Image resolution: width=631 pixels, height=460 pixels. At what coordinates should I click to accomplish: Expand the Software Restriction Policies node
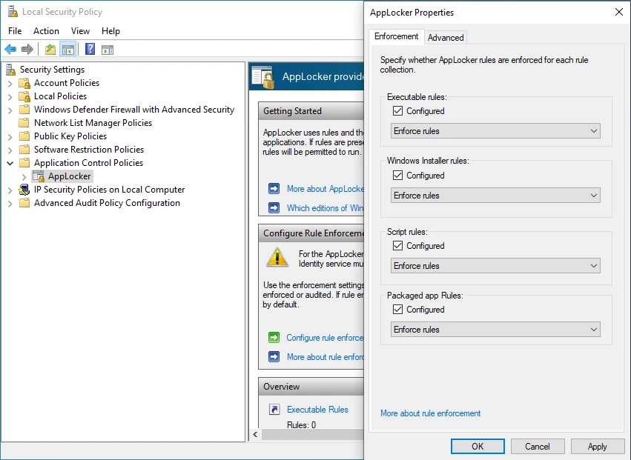tap(10, 150)
